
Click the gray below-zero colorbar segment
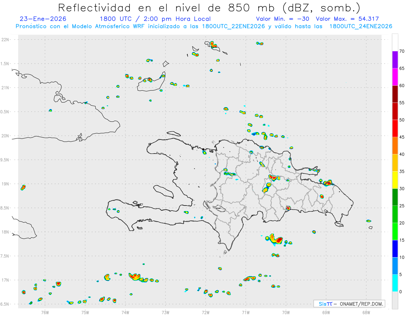(x=395, y=300)
